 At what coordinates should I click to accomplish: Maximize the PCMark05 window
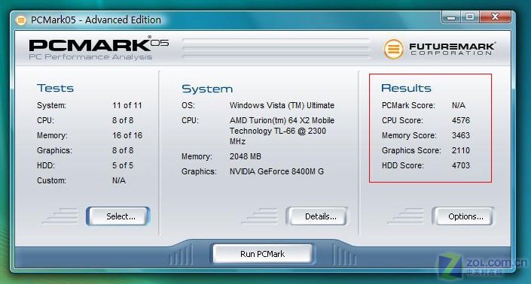coord(470,17)
